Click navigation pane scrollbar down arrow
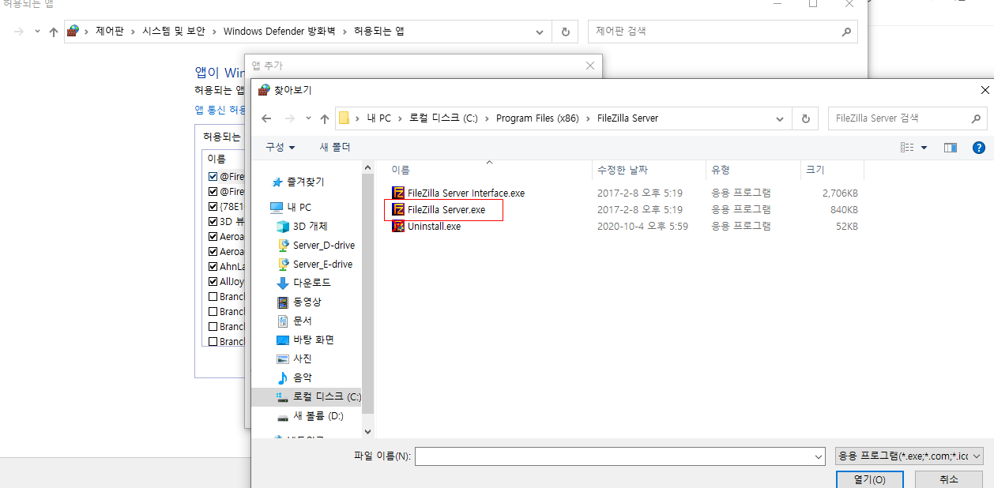This screenshot has width=994, height=488. 367,432
